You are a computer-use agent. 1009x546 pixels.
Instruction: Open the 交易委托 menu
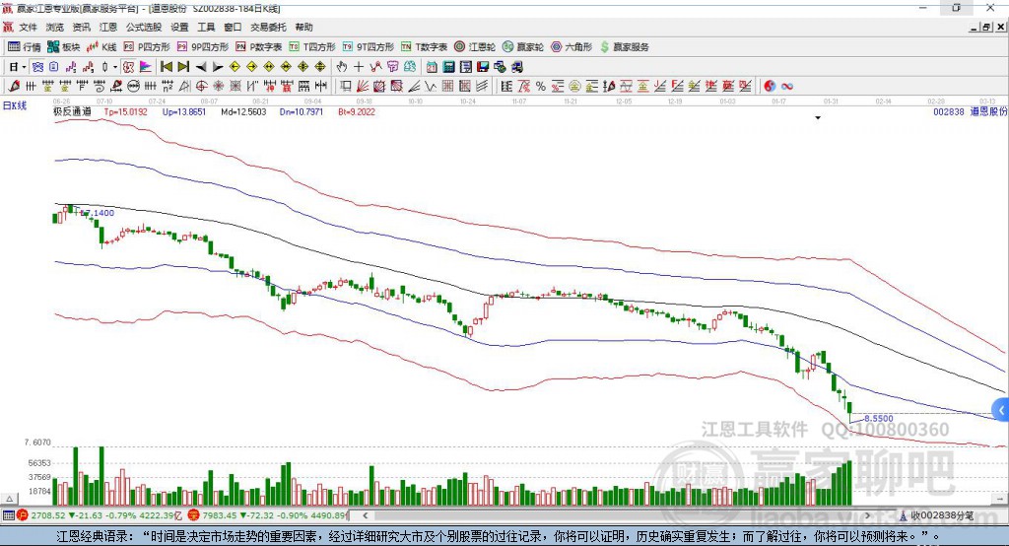tap(268, 27)
